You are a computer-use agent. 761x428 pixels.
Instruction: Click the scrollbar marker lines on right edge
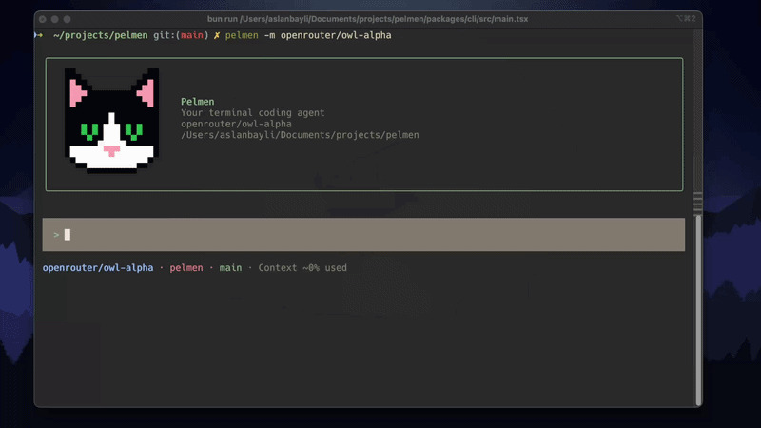pyautogui.click(x=698, y=203)
